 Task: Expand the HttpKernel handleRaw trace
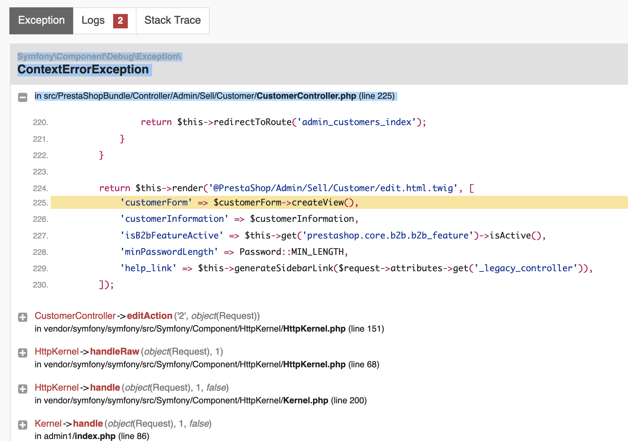click(23, 353)
